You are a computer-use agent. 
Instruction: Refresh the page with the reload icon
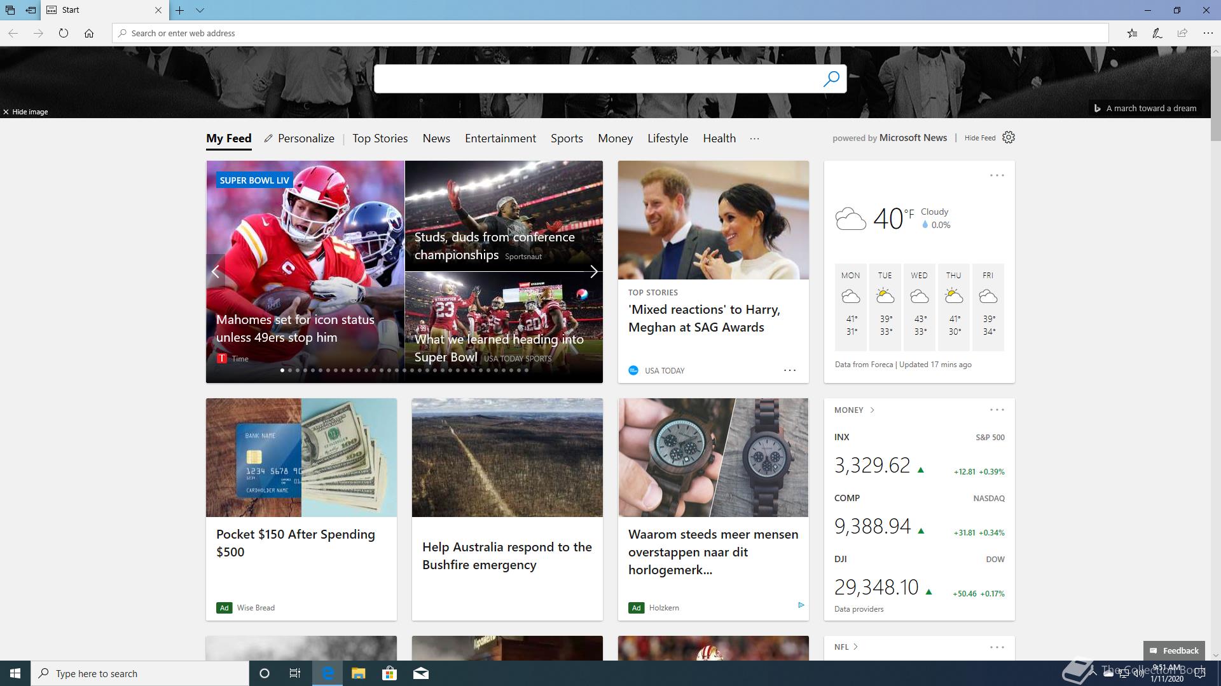pos(64,33)
